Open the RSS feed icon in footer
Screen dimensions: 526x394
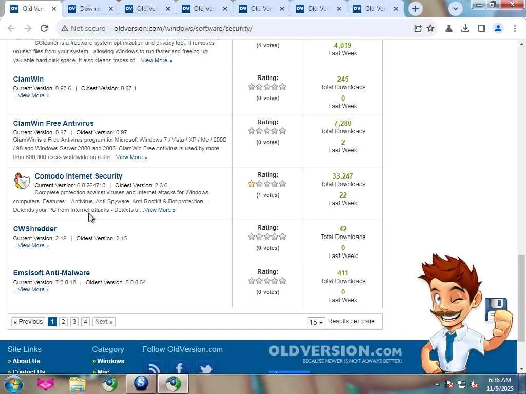point(154,367)
